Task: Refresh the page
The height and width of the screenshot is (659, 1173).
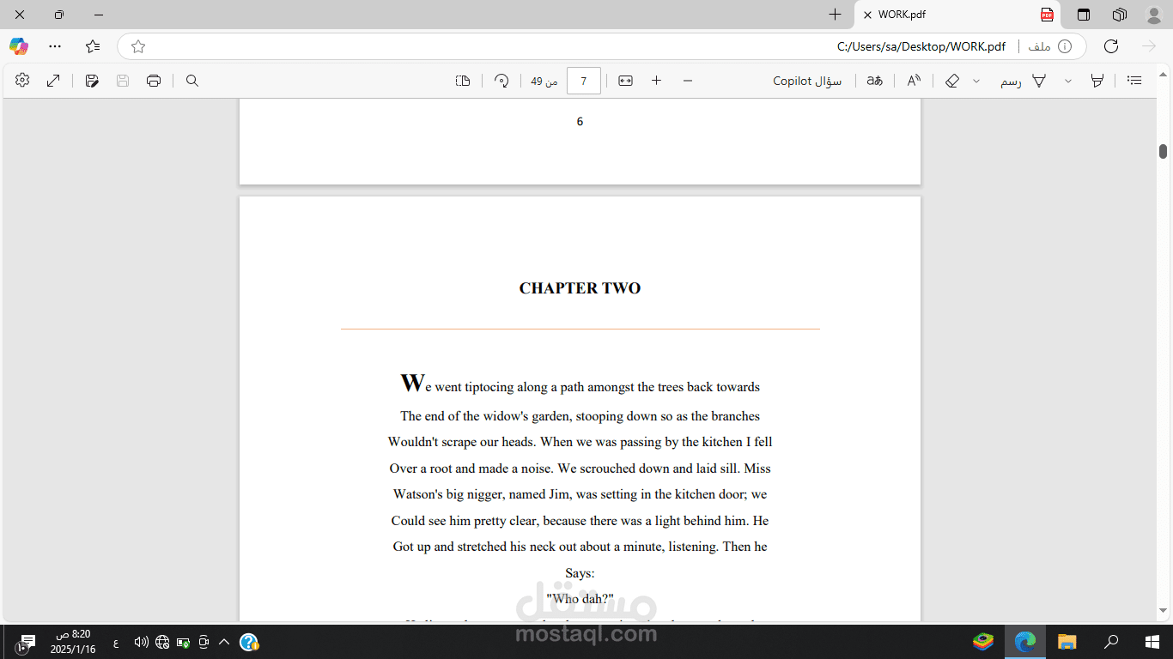Action: 1111,46
